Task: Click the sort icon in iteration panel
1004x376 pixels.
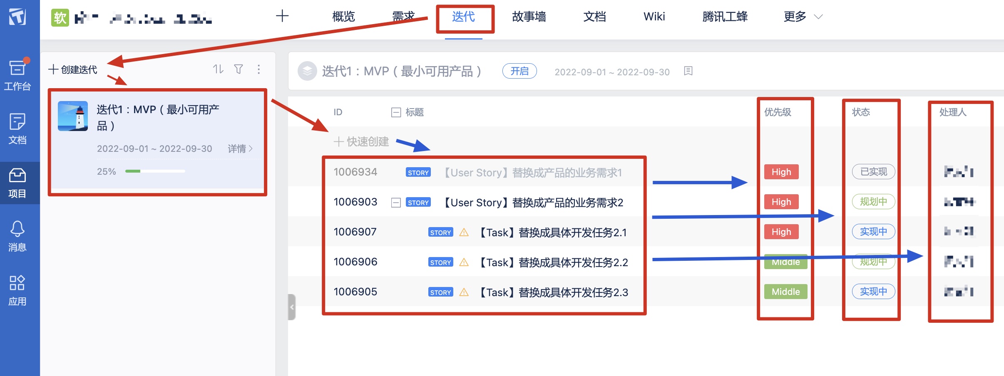Action: click(x=218, y=69)
